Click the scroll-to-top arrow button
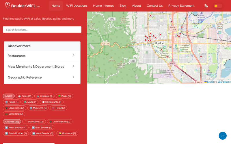 223,136
